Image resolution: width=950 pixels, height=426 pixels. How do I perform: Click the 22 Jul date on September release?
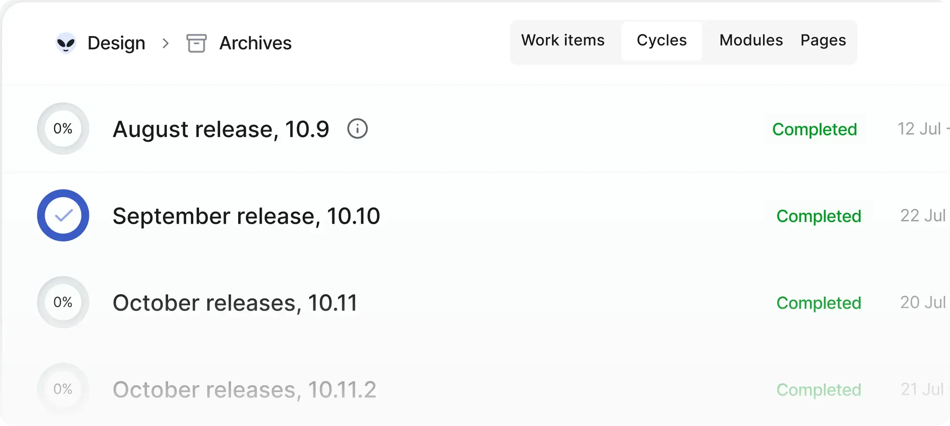pos(923,216)
